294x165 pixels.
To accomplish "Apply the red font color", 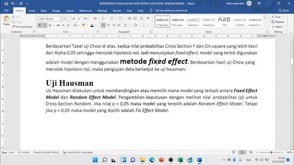I will (92, 25).
